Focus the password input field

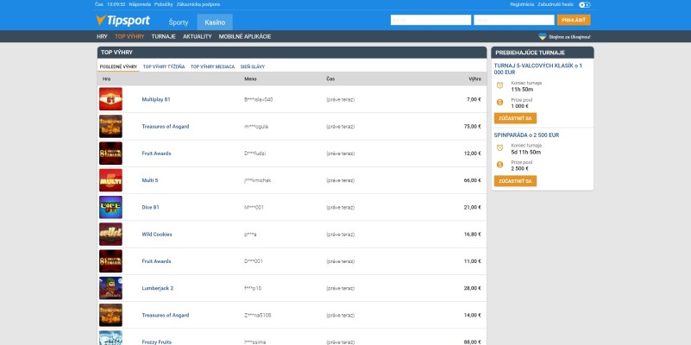coord(514,20)
